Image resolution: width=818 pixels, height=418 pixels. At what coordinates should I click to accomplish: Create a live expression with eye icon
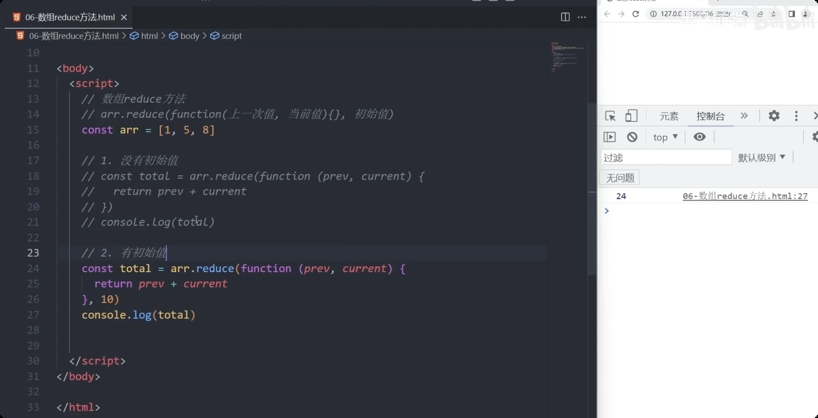point(699,137)
